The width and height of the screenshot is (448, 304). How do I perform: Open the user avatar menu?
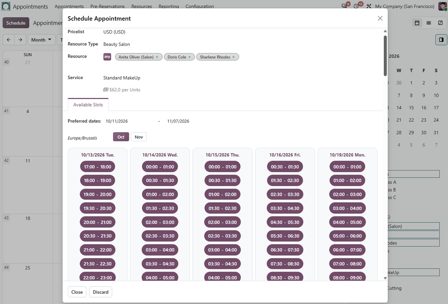pyautogui.click(x=442, y=6)
